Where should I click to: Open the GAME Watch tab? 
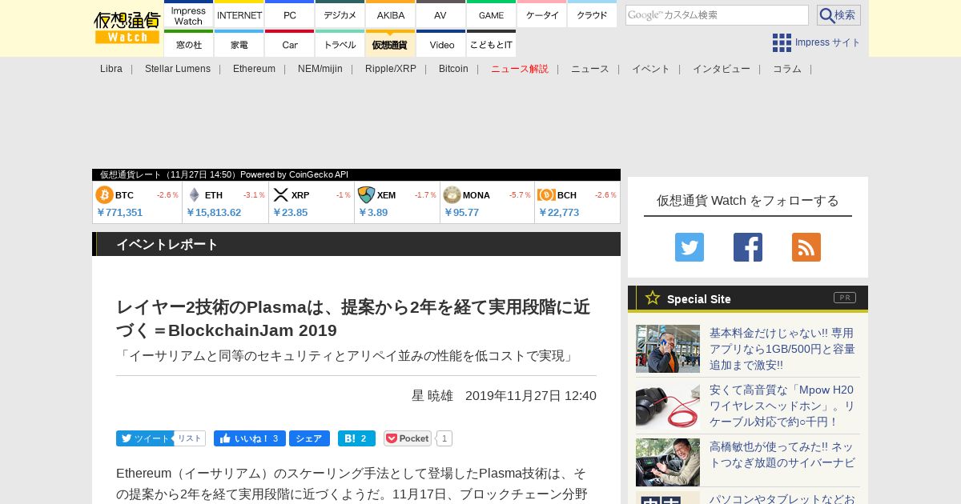[x=491, y=14]
